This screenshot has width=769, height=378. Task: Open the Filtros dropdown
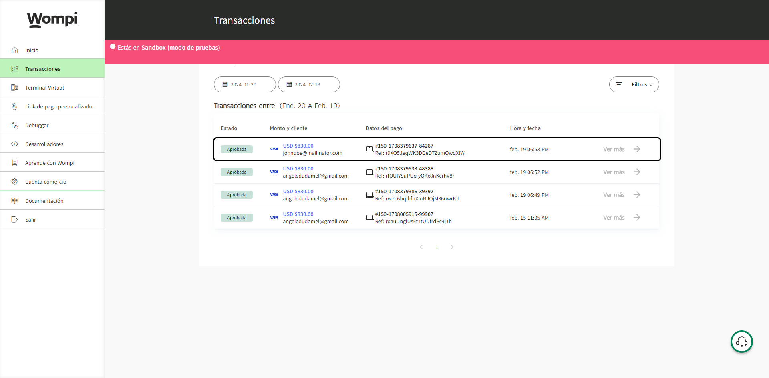(x=640, y=84)
